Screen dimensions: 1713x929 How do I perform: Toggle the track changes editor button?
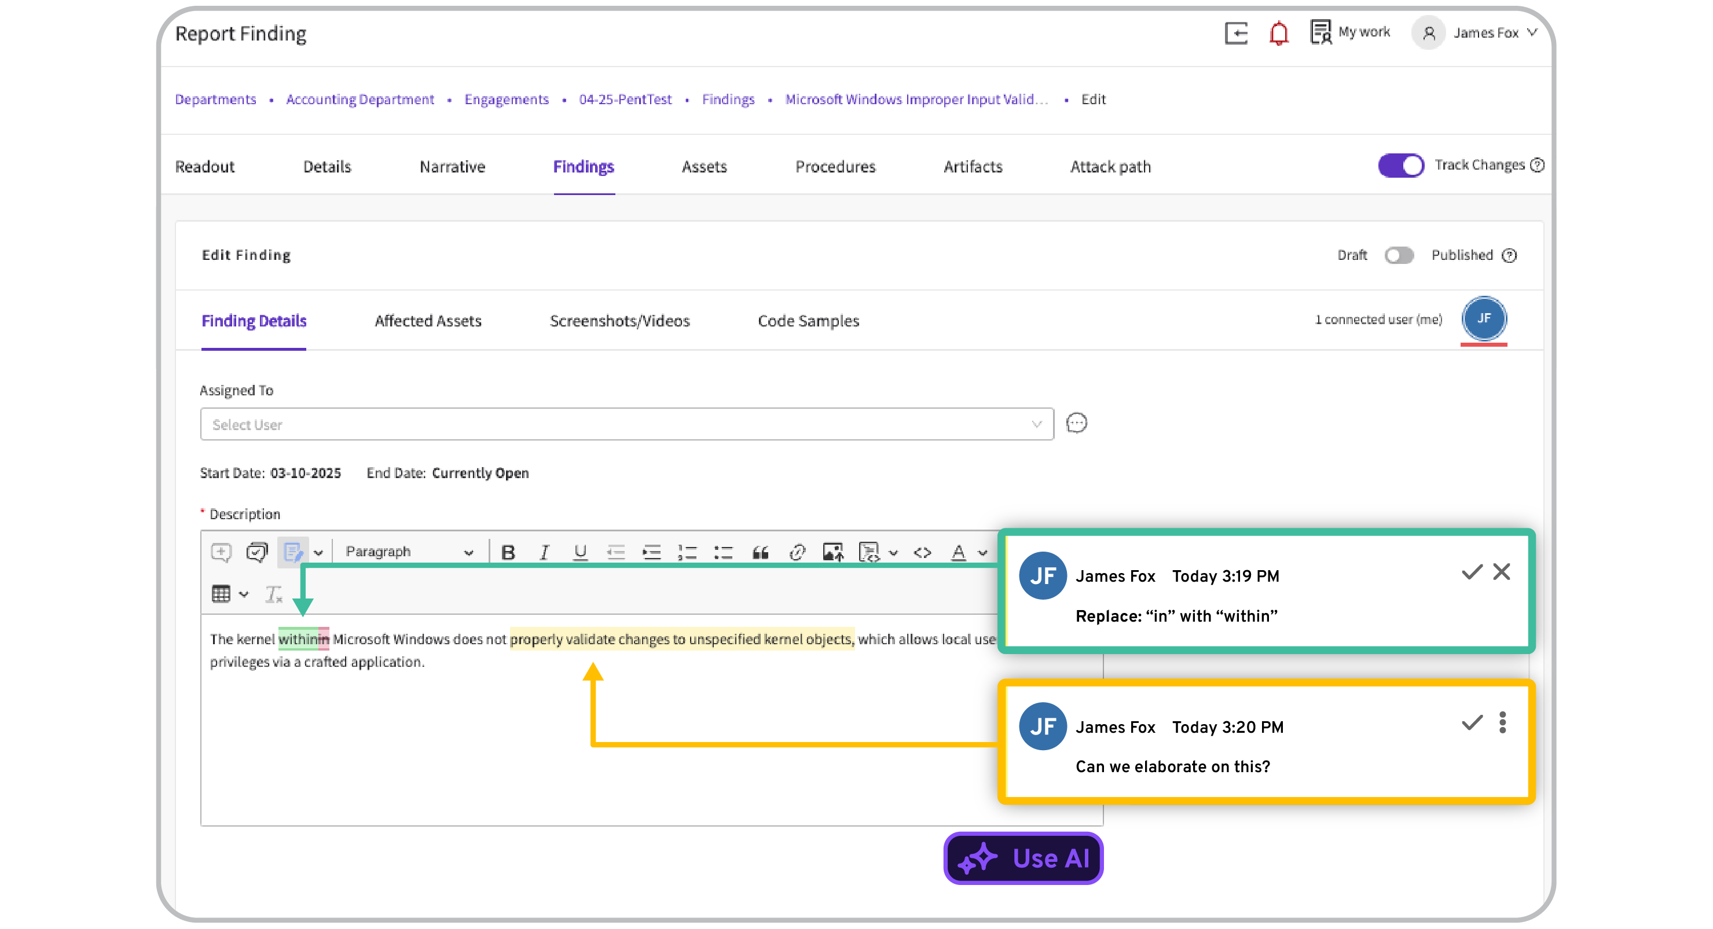coord(292,552)
